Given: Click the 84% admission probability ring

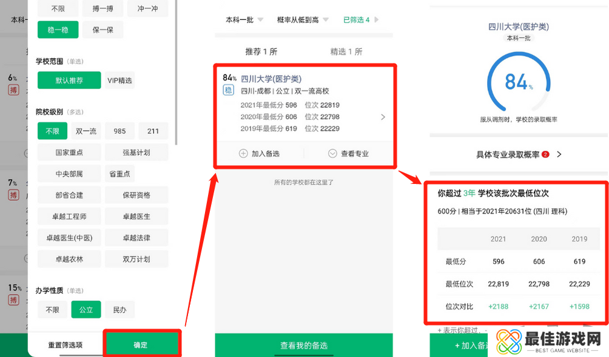Looking at the screenshot, I should point(519,82).
